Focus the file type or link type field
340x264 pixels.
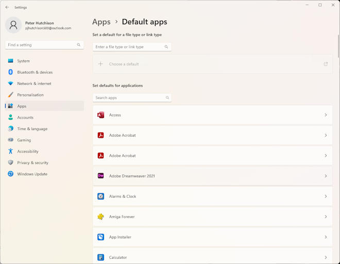click(x=129, y=47)
